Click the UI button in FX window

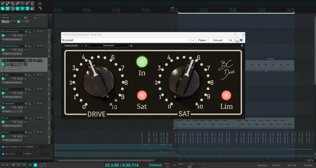[231, 40]
